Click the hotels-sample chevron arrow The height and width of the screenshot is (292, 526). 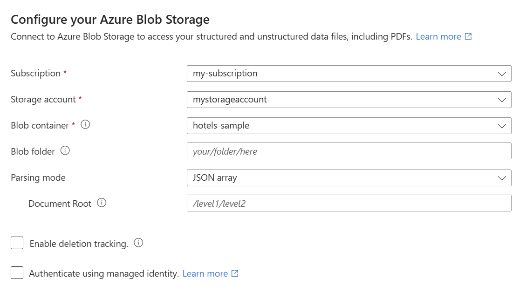coord(501,126)
